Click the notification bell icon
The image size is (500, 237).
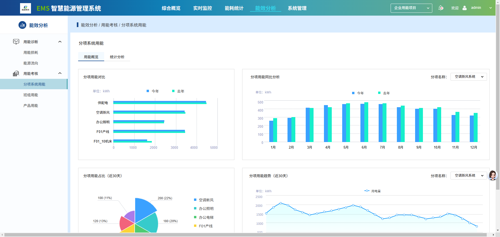tap(441, 8)
